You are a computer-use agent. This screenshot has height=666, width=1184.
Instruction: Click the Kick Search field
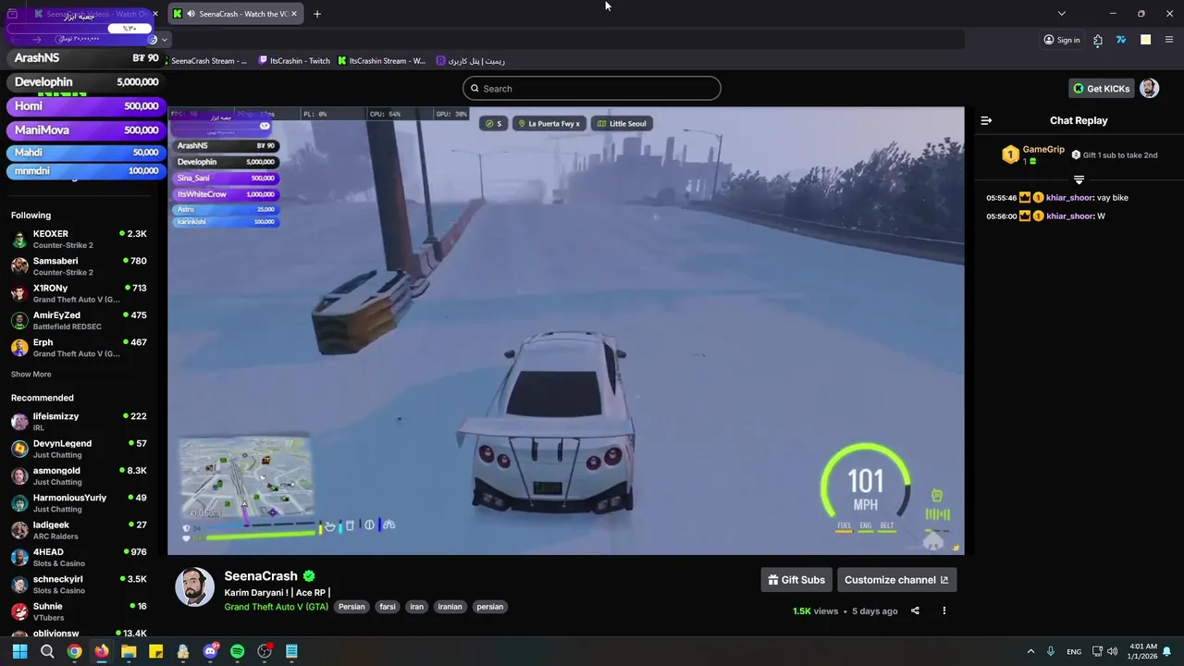click(x=592, y=89)
